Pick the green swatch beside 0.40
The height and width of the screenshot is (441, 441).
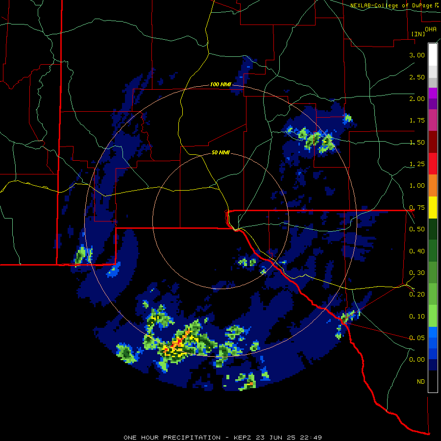pos(433,251)
